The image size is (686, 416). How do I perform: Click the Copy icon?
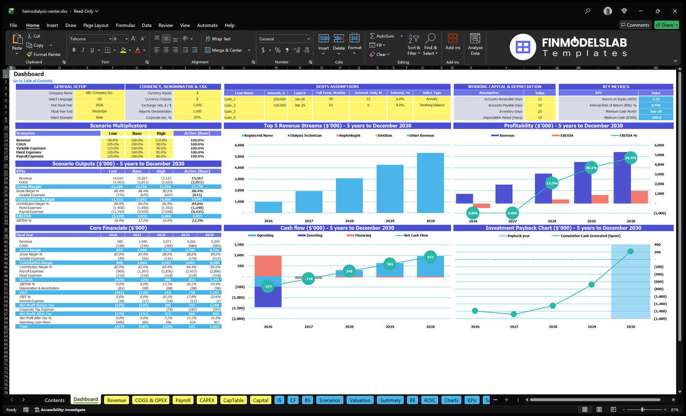point(30,45)
